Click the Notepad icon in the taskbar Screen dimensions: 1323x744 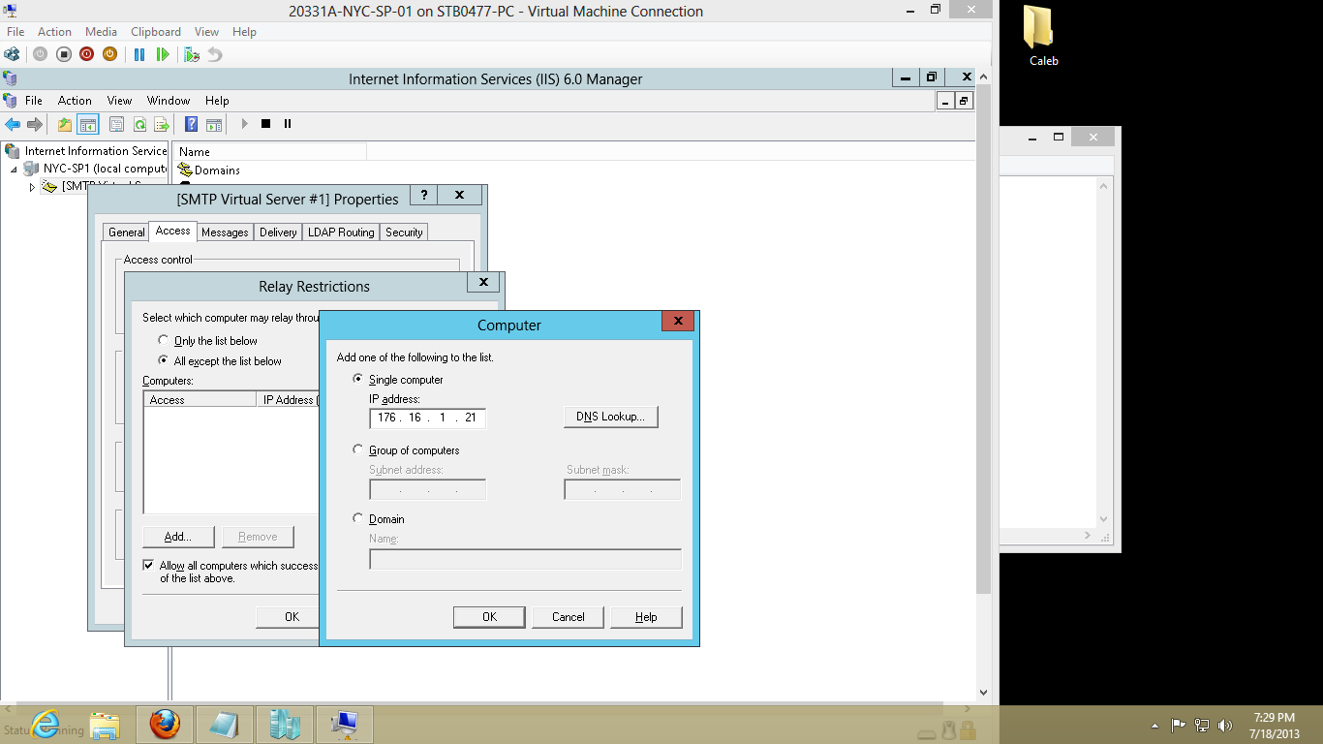pos(224,724)
